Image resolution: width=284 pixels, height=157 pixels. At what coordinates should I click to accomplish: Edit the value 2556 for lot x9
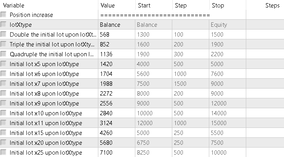[x=117, y=103]
